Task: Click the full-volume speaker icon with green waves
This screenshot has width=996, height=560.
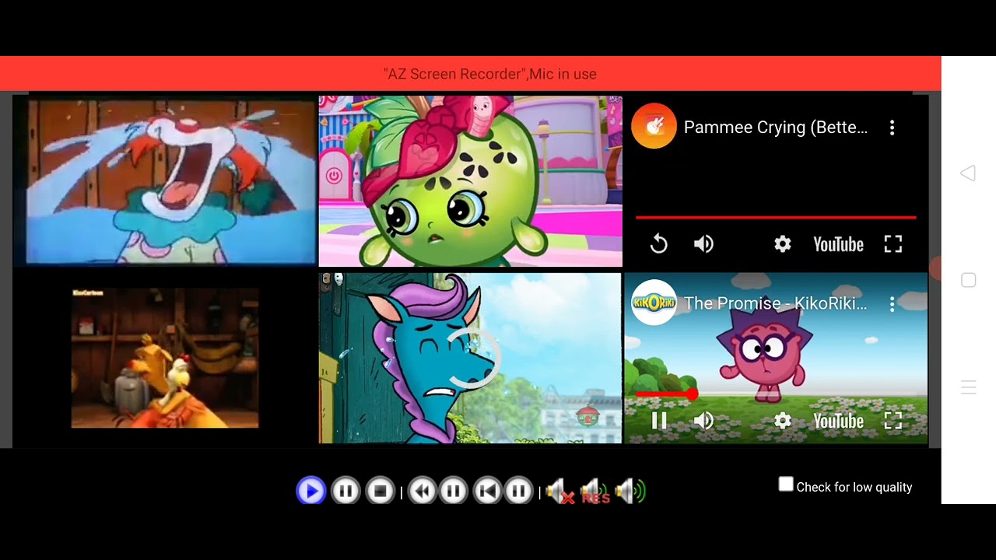Action: pos(630,492)
